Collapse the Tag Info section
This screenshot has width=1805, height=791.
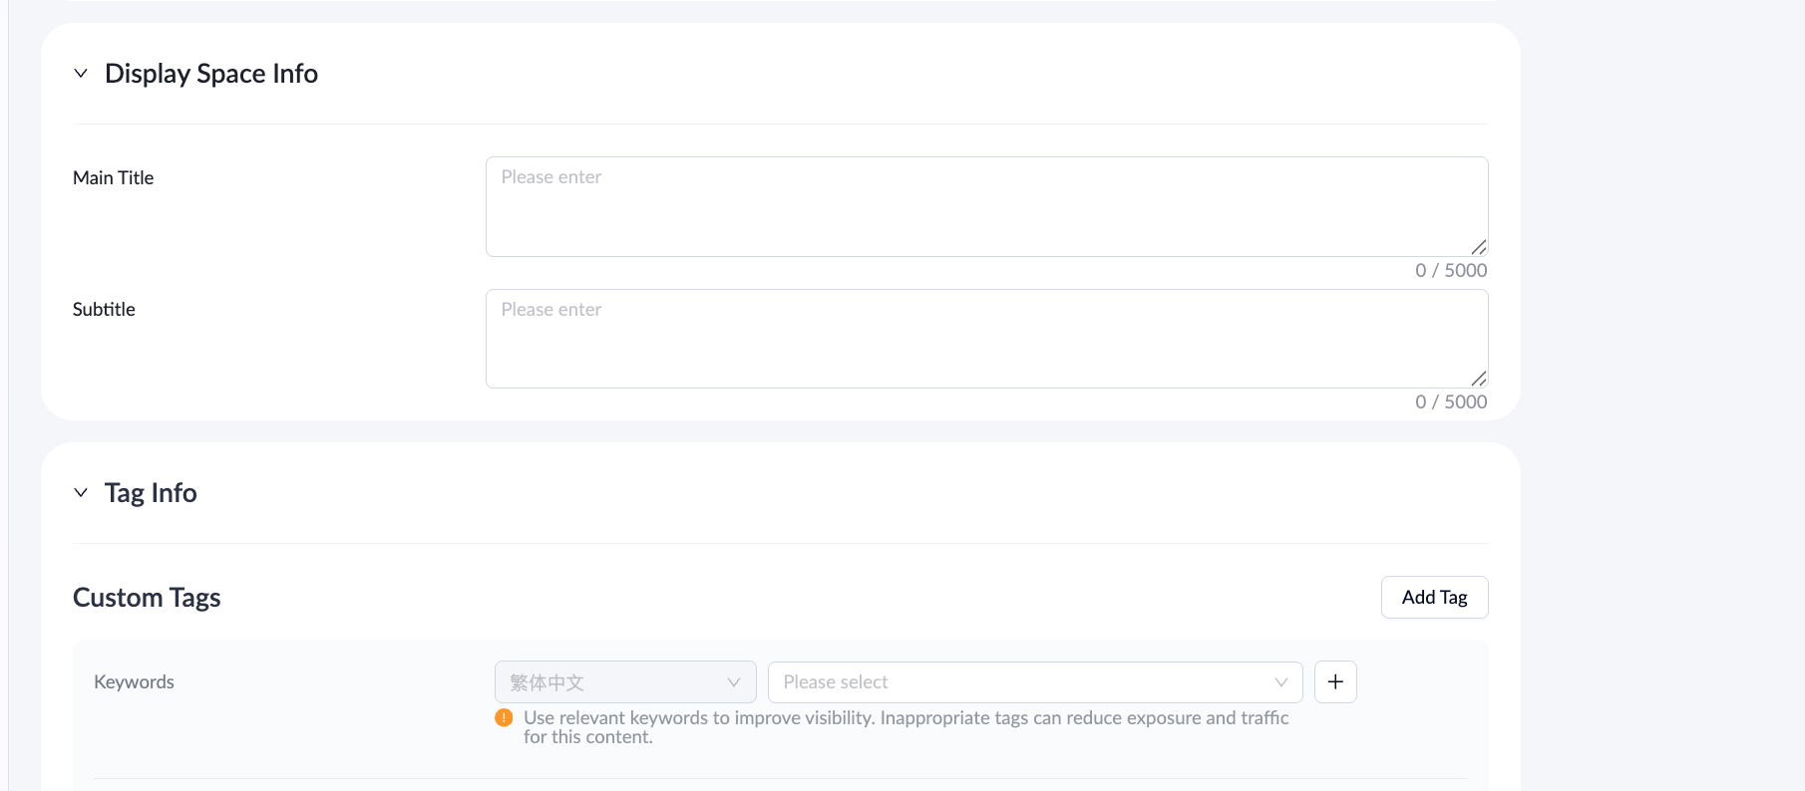pyautogui.click(x=81, y=493)
